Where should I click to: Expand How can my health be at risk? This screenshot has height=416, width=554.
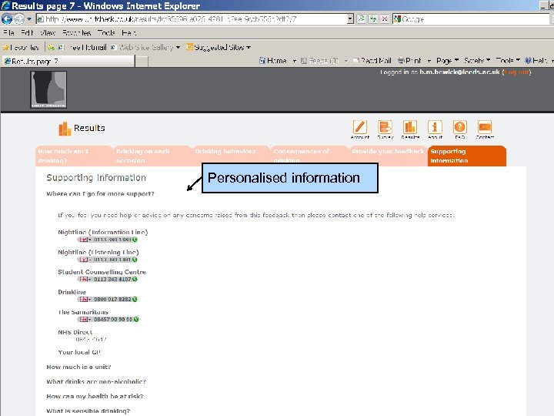point(95,396)
